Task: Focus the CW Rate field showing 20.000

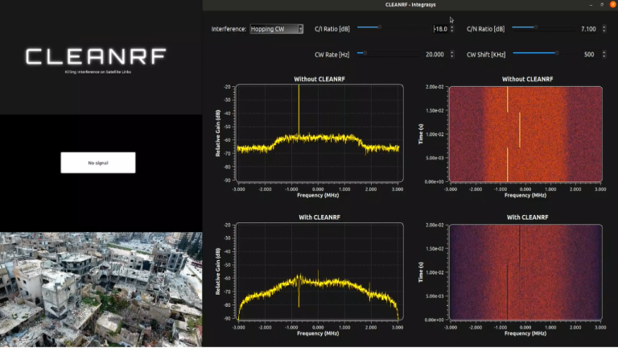Action: coord(434,55)
